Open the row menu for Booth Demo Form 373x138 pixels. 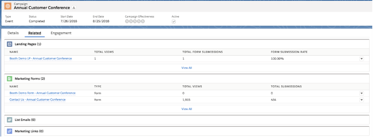[x=361, y=93]
